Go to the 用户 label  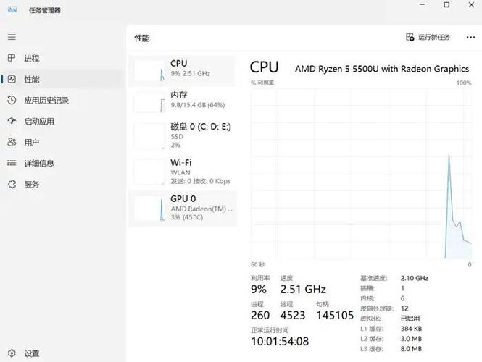point(32,142)
